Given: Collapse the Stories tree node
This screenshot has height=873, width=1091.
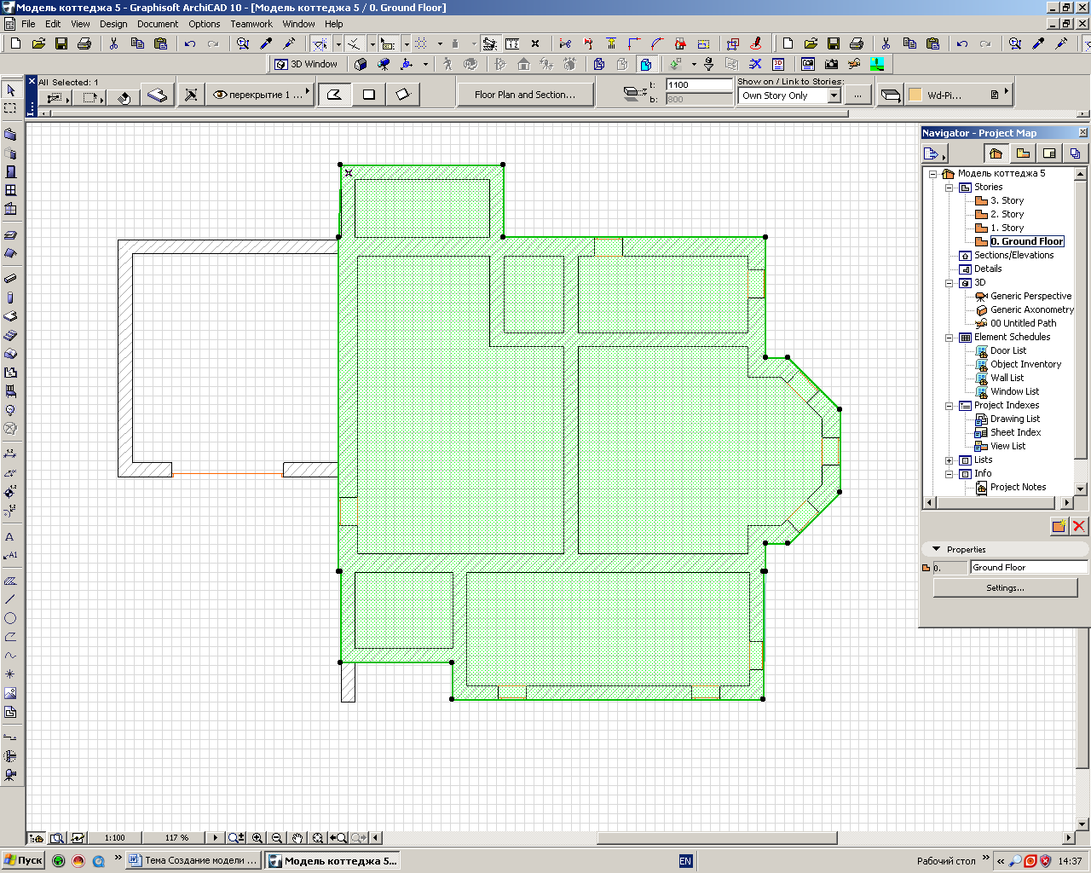Looking at the screenshot, I should [949, 188].
